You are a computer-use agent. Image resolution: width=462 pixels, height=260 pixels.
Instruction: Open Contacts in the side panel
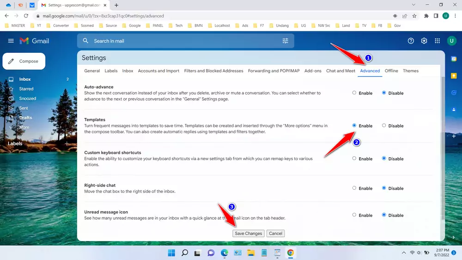pyautogui.click(x=454, y=110)
